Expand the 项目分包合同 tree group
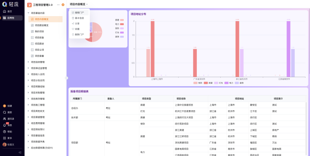The image size is (310, 156). click(x=28, y=80)
